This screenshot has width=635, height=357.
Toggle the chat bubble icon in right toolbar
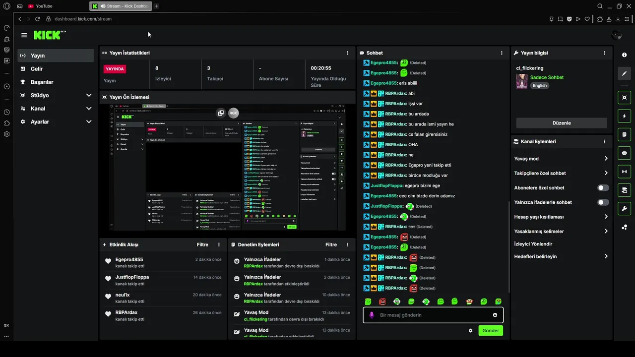(x=624, y=153)
